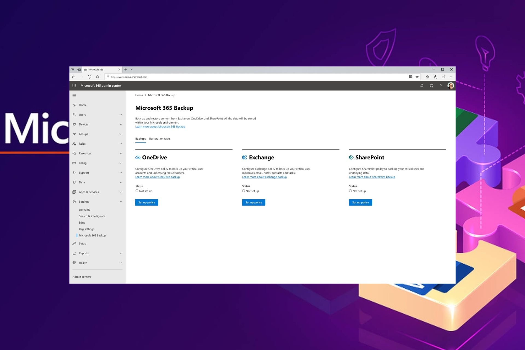Open Domains under Settings
525x350 pixels.
point(84,210)
